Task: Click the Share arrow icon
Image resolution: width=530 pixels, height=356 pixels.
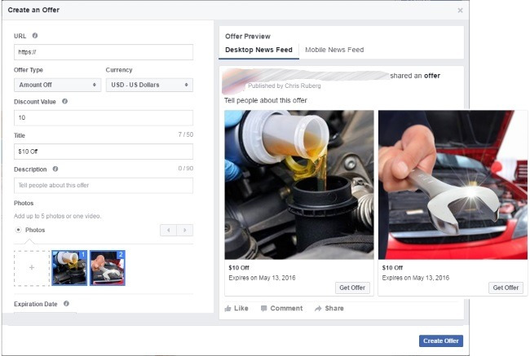Action: point(318,308)
